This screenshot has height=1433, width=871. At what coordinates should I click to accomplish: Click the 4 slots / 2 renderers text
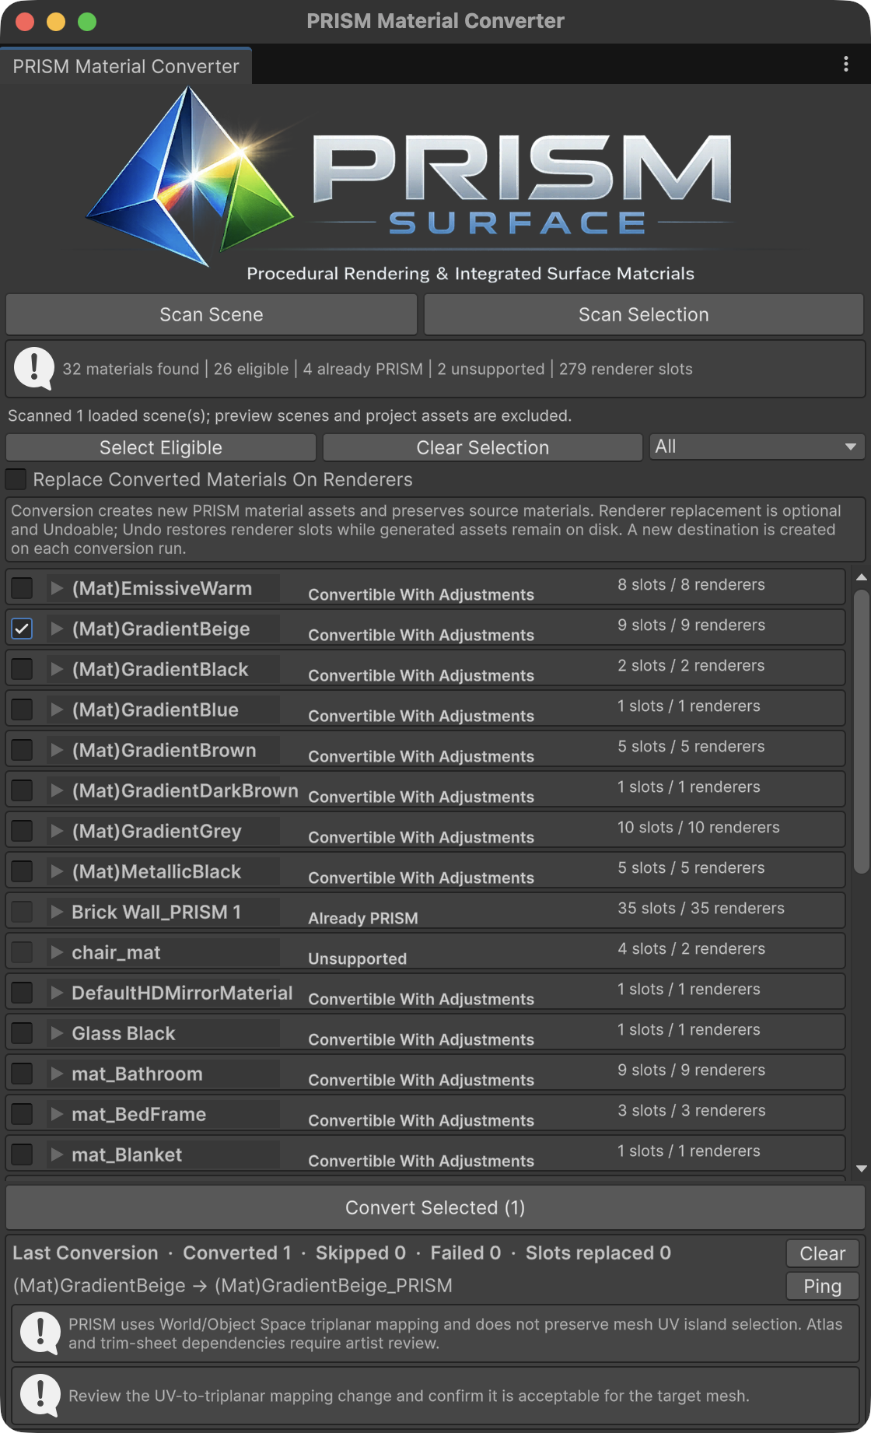[x=691, y=948]
